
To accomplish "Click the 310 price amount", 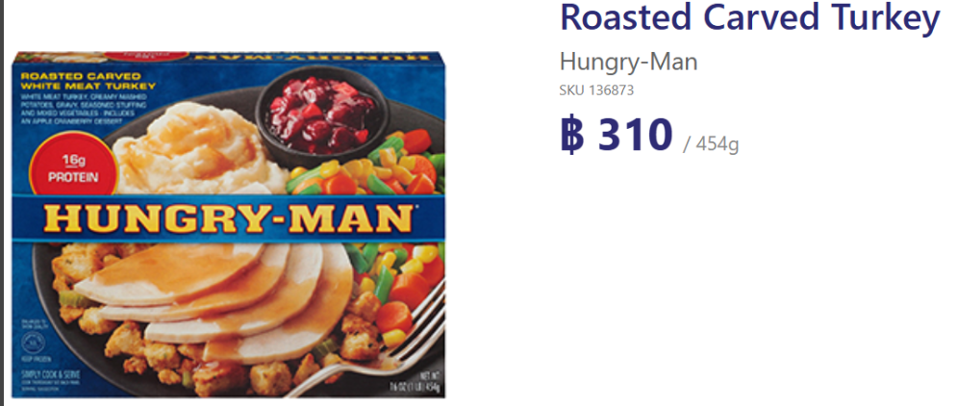I will [635, 135].
